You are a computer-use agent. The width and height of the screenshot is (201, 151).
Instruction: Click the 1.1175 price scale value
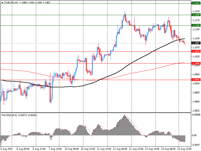click(196, 20)
